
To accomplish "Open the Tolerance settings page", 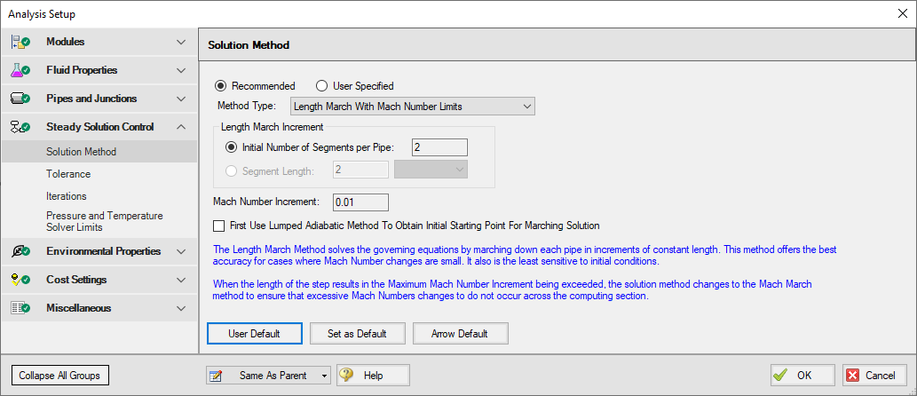I will (68, 174).
